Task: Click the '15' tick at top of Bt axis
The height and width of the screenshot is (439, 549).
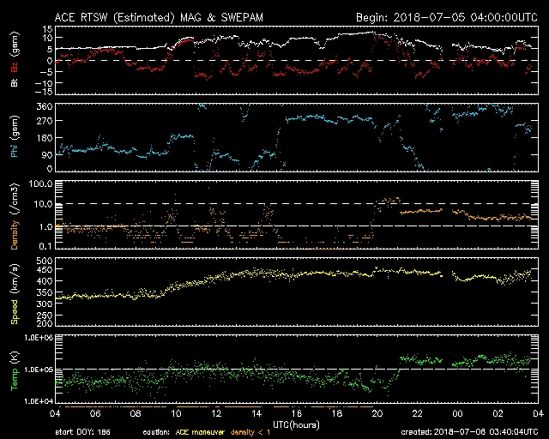Action: point(48,29)
